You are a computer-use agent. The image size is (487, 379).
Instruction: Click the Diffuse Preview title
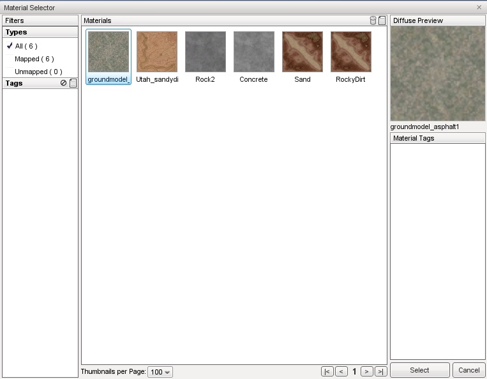coord(418,20)
